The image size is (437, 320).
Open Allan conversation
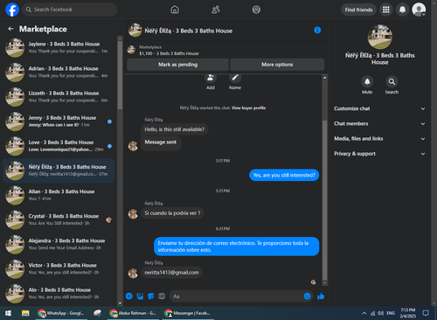pos(59,195)
